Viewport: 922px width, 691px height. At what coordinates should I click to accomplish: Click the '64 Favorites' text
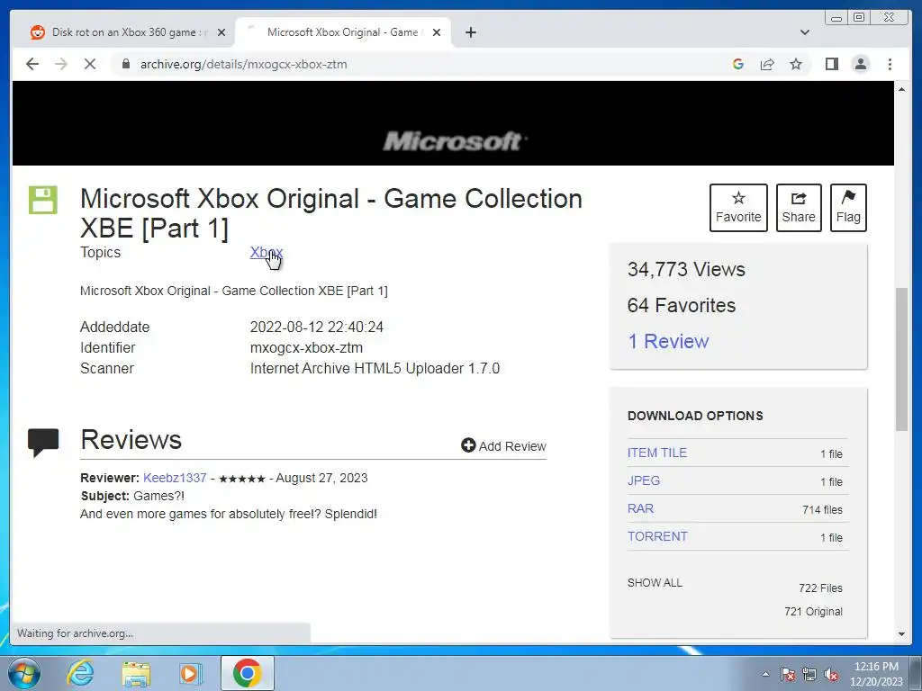pos(682,306)
